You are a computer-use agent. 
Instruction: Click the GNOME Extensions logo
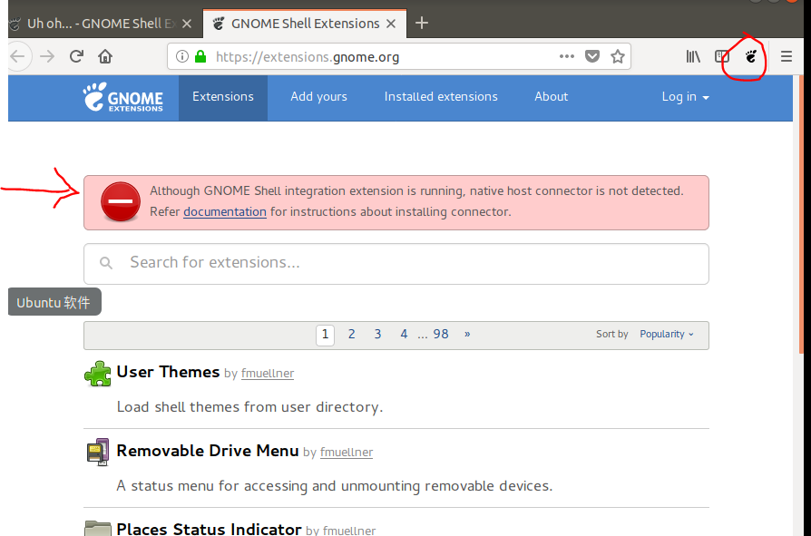[123, 97]
